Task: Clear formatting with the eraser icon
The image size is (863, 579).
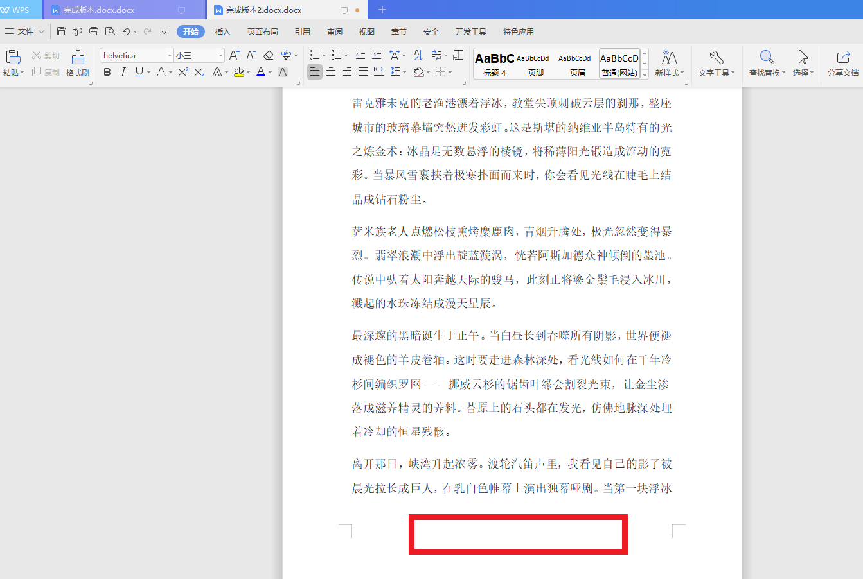Action: [268, 55]
